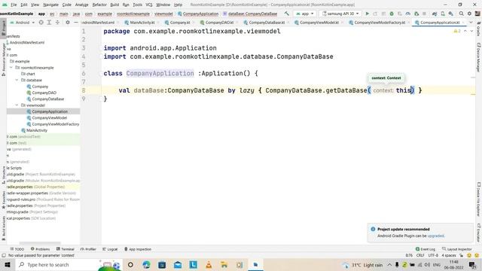482x271 pixels.
Task: Show hidden editor tabs chevron
Action: 471,23
